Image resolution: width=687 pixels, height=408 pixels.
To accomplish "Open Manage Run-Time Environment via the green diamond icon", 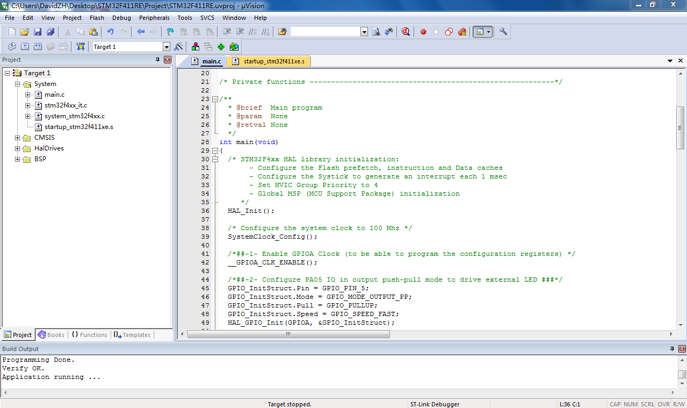I will coord(221,47).
